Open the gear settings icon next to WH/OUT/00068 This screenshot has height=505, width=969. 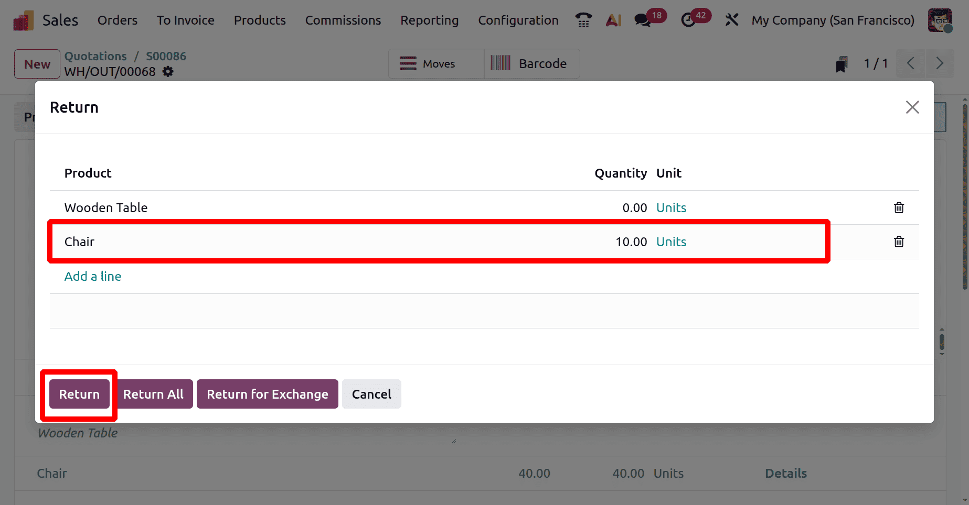pos(167,72)
